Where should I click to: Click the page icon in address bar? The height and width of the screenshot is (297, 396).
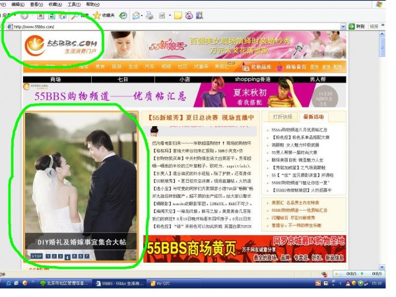click(x=10, y=26)
